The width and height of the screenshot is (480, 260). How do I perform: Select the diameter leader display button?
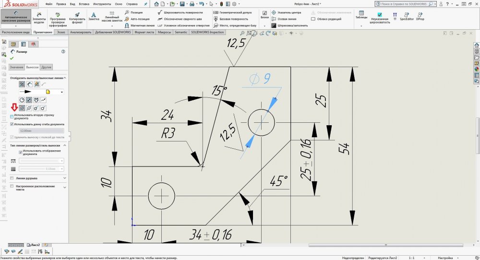(29, 100)
